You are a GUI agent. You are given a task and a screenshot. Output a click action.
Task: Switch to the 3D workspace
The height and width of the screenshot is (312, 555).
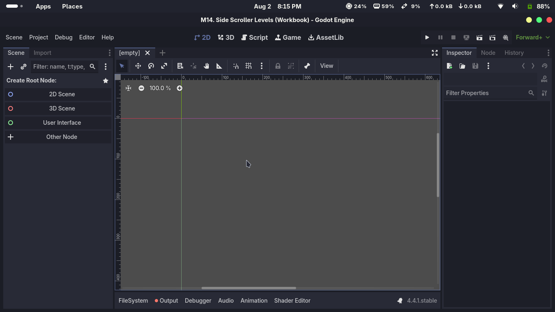coord(226,37)
